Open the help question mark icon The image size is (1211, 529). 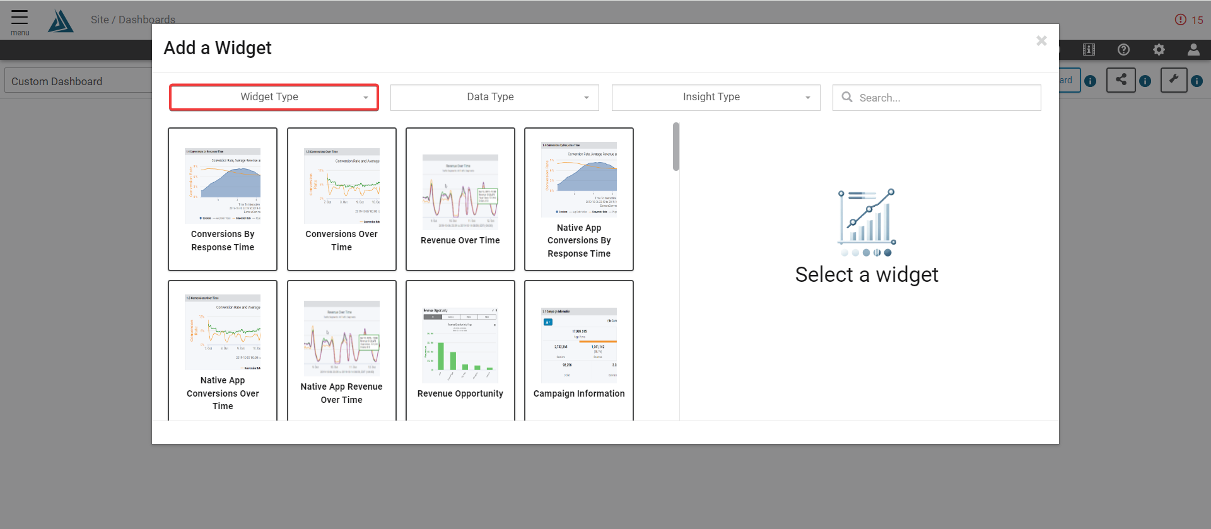pyautogui.click(x=1123, y=50)
